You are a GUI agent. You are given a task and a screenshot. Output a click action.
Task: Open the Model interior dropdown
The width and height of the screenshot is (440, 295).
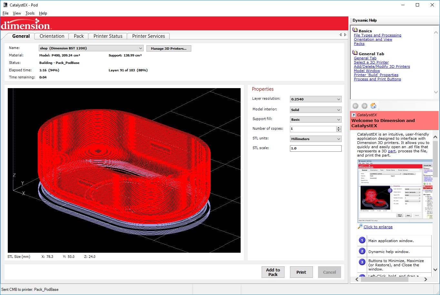(316, 110)
